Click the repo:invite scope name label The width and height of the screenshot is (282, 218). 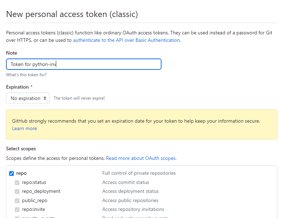click(x=34, y=209)
